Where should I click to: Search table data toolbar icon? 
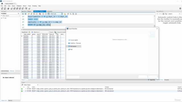click(x=26, y=8)
